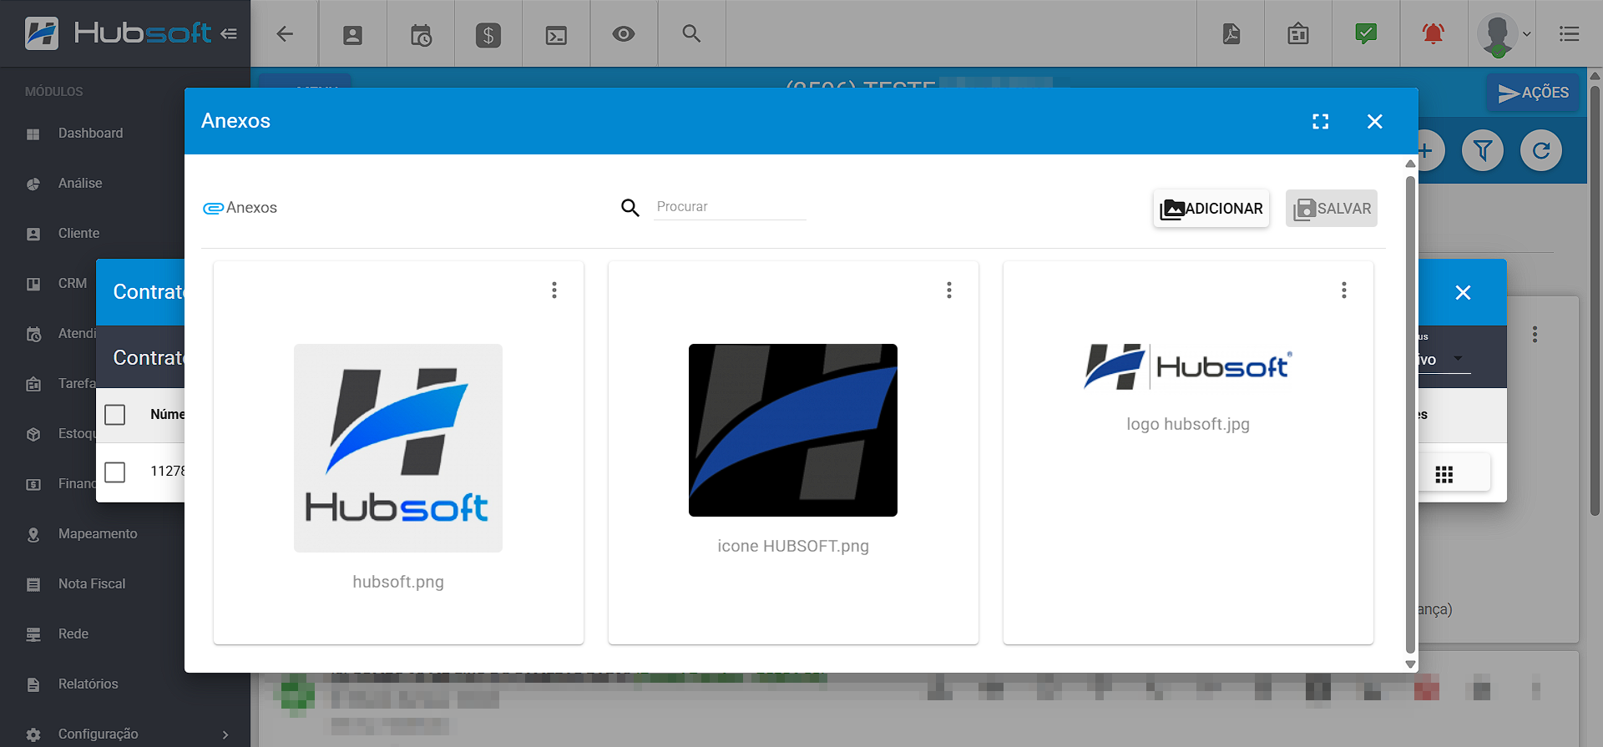Click the filter funnel round button
Image resolution: width=1603 pixels, height=747 pixels.
(x=1483, y=151)
